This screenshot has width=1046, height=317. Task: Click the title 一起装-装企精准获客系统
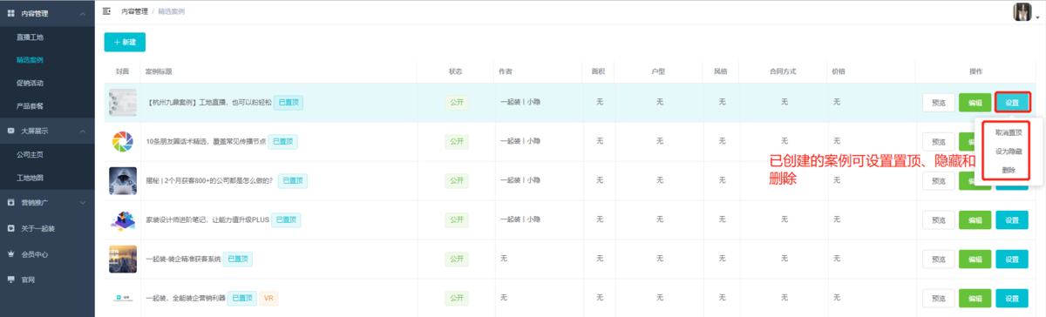182,259
